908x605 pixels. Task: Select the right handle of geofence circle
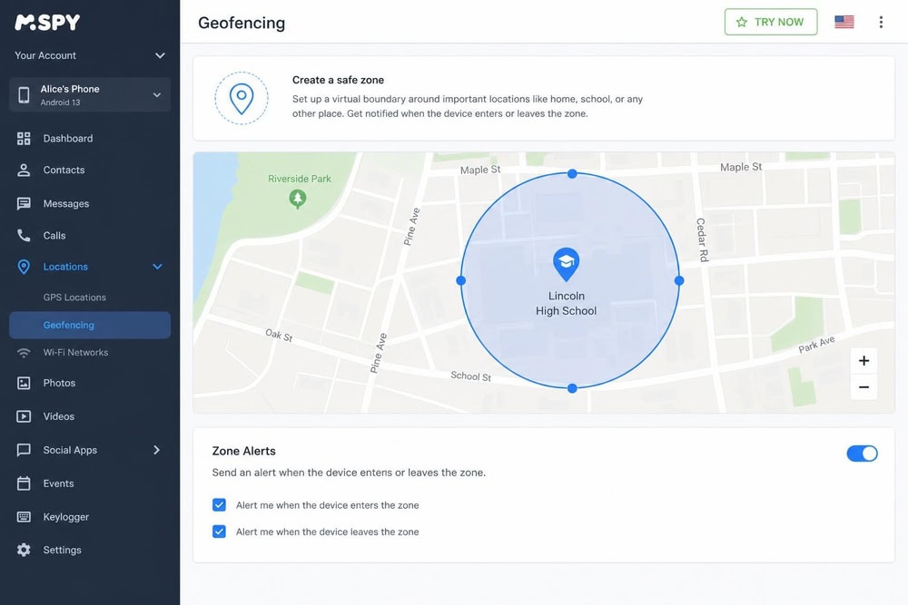point(679,280)
